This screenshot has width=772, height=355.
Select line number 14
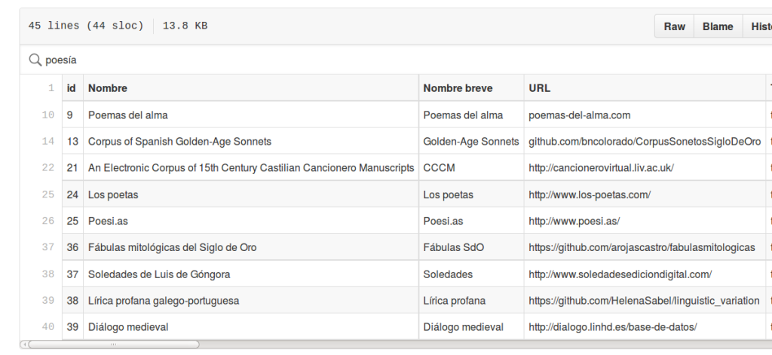(48, 141)
